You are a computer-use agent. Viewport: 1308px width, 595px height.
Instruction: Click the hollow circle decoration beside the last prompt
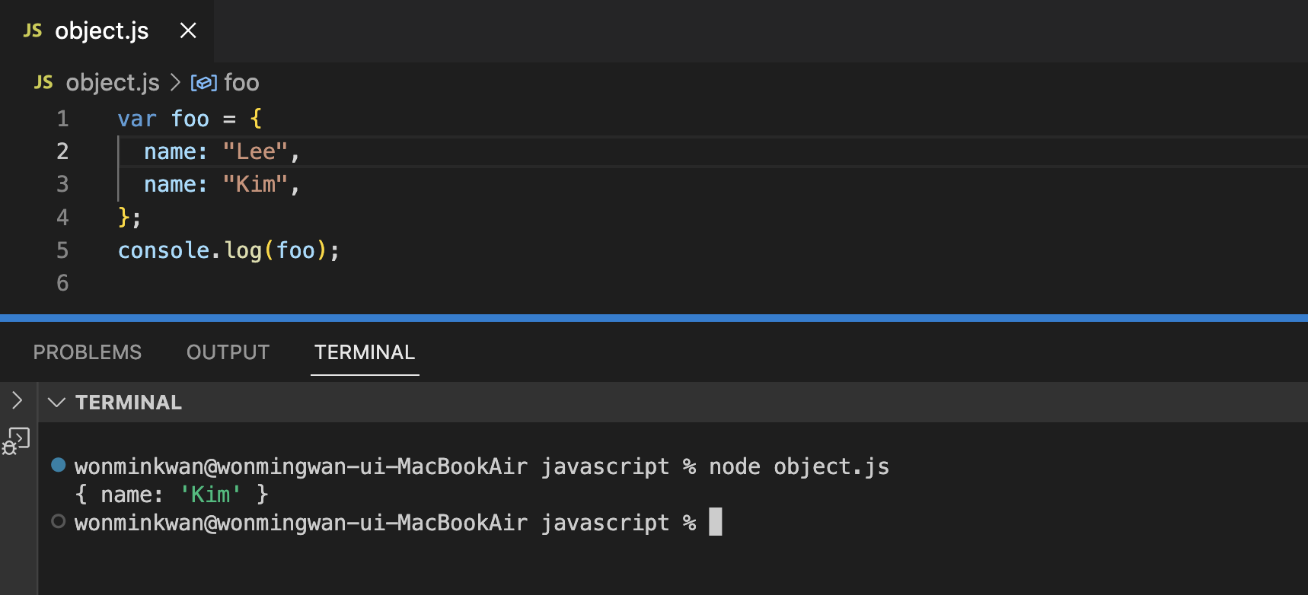coord(58,522)
